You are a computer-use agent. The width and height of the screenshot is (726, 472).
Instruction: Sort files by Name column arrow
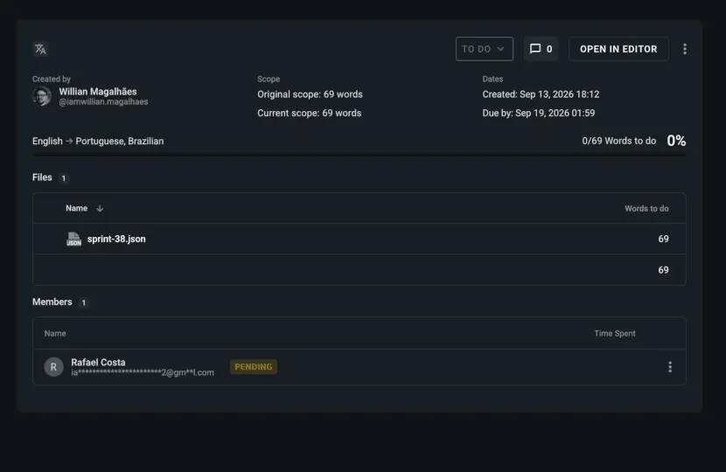[x=100, y=209]
